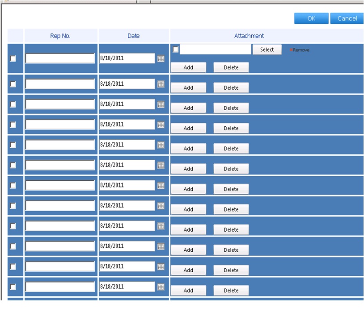Tick the last full row checkbox
This screenshot has height=316, width=364.
13,287
